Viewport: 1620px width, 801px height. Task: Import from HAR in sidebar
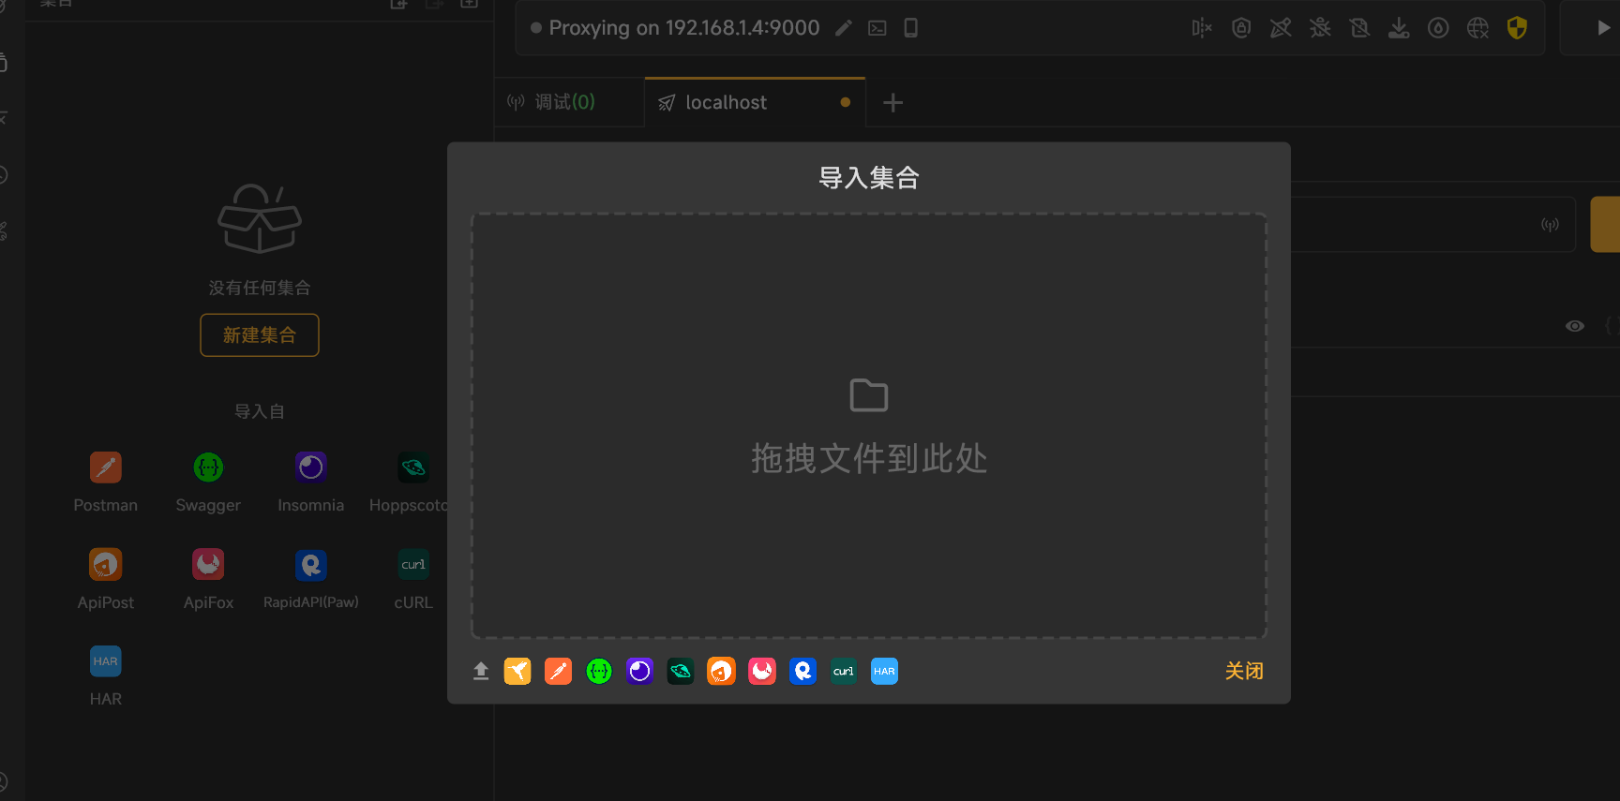click(x=106, y=676)
